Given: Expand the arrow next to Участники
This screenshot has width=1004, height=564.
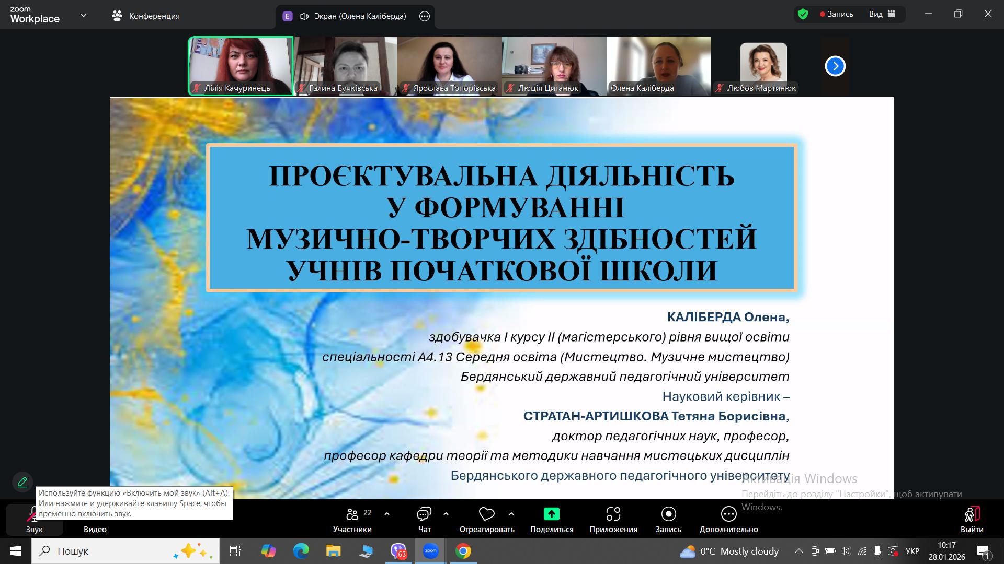Looking at the screenshot, I should coord(387,514).
